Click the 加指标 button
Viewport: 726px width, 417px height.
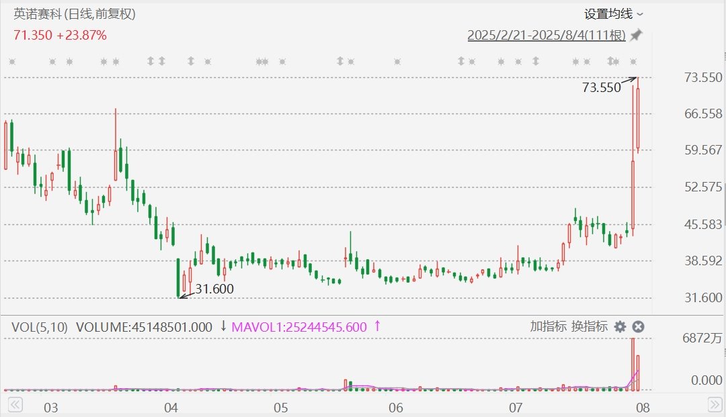(x=549, y=326)
